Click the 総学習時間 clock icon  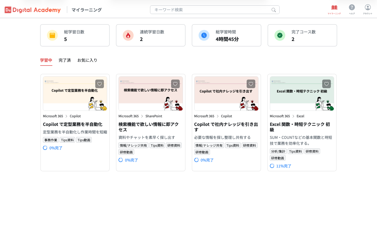pyautogui.click(x=204, y=35)
